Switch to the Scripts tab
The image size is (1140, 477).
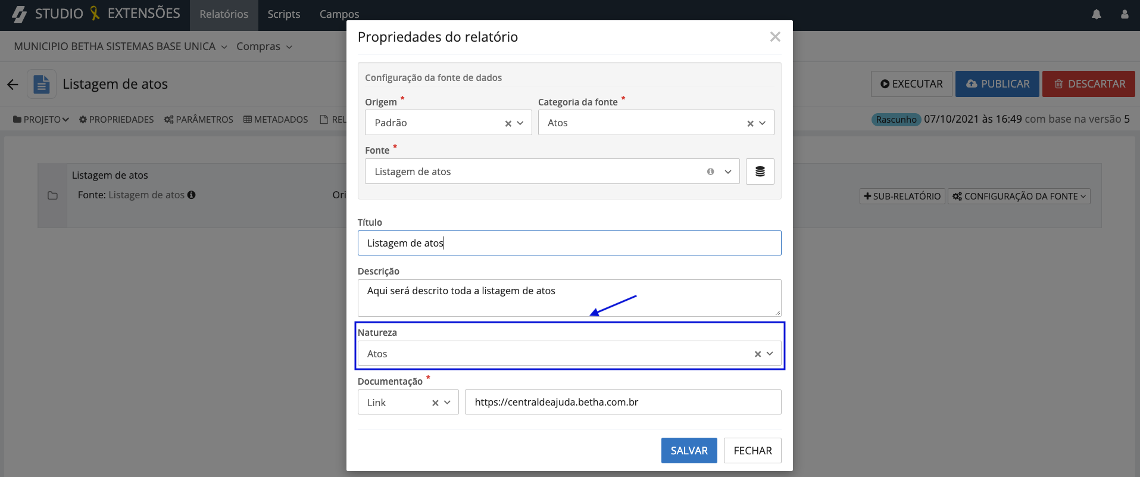(x=283, y=15)
